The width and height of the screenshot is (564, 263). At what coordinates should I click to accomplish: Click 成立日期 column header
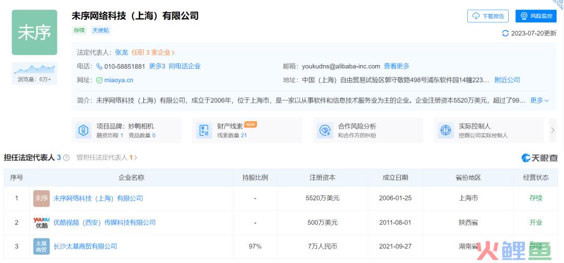click(395, 178)
